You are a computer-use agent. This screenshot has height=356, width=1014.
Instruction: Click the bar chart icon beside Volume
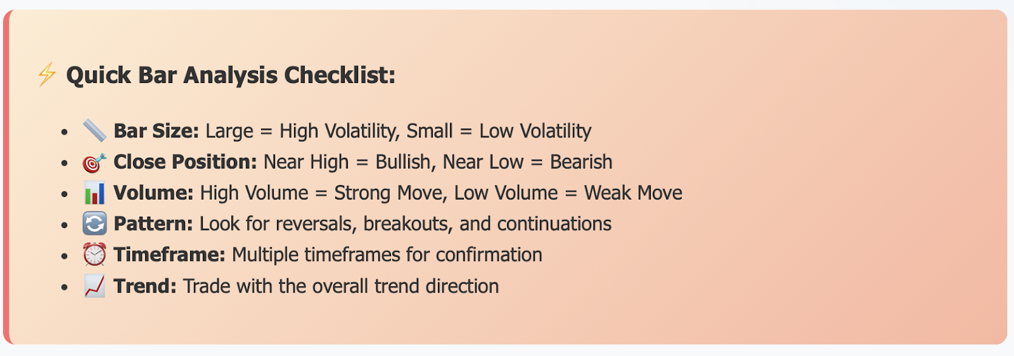(94, 193)
